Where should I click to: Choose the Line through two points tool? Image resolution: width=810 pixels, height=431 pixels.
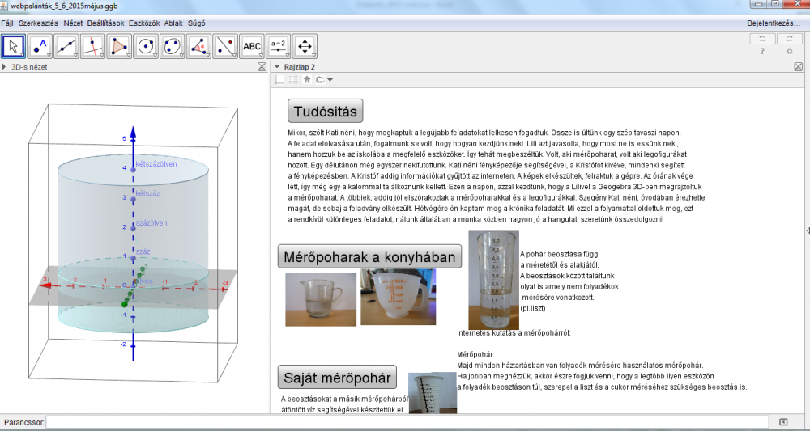coord(66,46)
